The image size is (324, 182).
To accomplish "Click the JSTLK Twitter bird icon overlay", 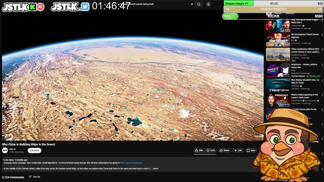I will pos(85,7).
